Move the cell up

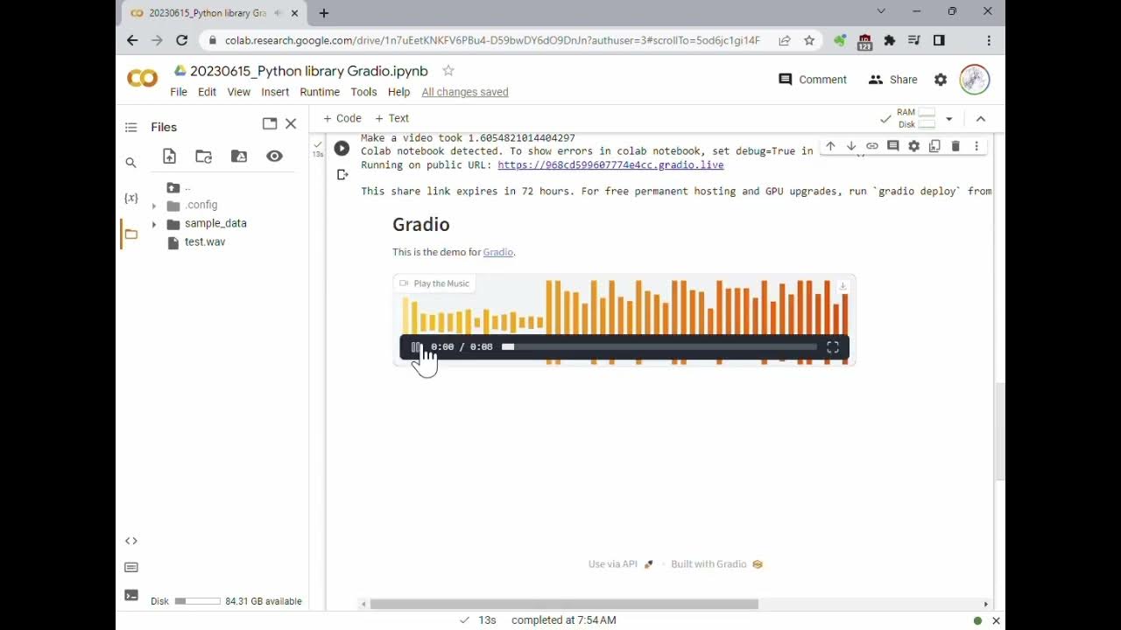point(830,146)
